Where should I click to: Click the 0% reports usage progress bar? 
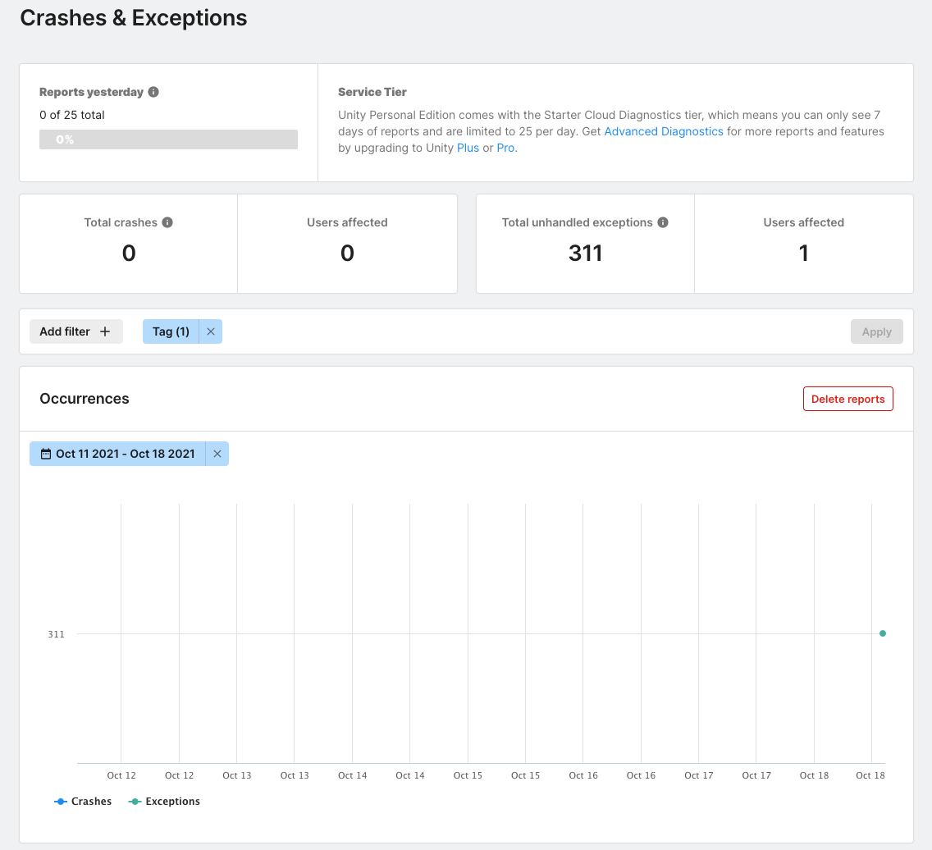tap(168, 139)
